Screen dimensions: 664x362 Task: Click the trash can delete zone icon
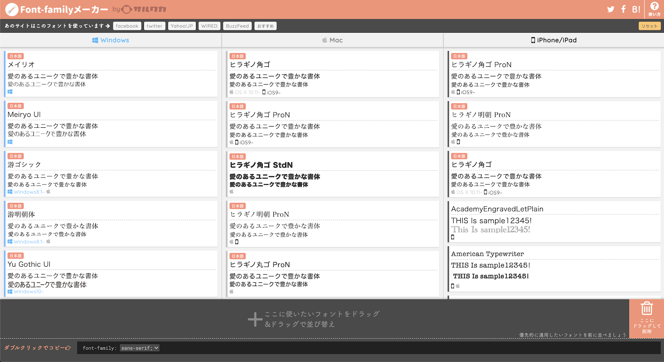647,309
